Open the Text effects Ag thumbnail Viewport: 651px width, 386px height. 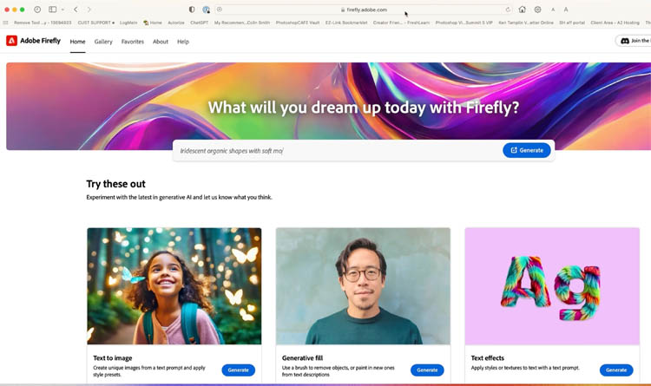tap(552, 286)
